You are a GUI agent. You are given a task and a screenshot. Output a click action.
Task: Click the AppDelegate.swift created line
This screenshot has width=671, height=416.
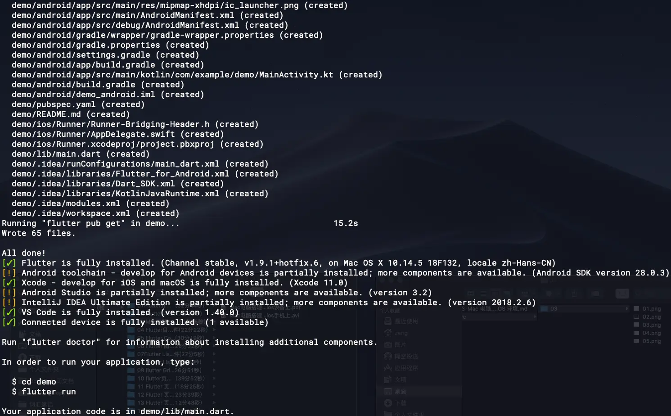point(118,134)
